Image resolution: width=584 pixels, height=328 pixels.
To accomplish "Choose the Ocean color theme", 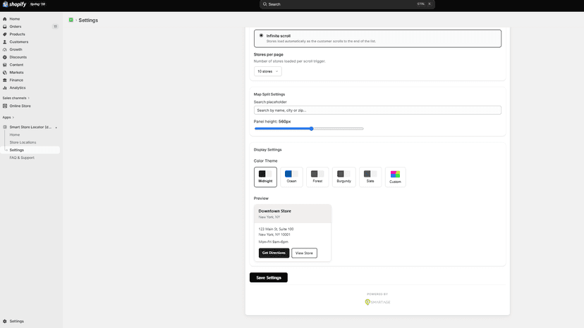I will [x=291, y=177].
